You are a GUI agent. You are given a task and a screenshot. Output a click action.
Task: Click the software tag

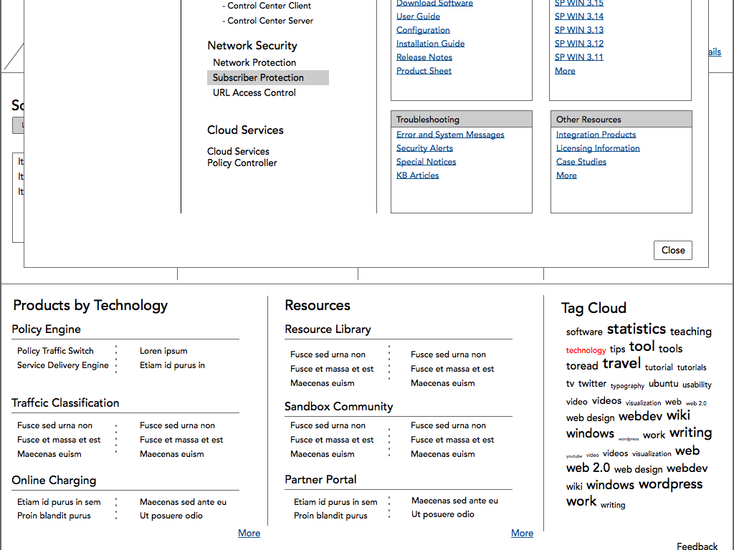pyautogui.click(x=584, y=332)
